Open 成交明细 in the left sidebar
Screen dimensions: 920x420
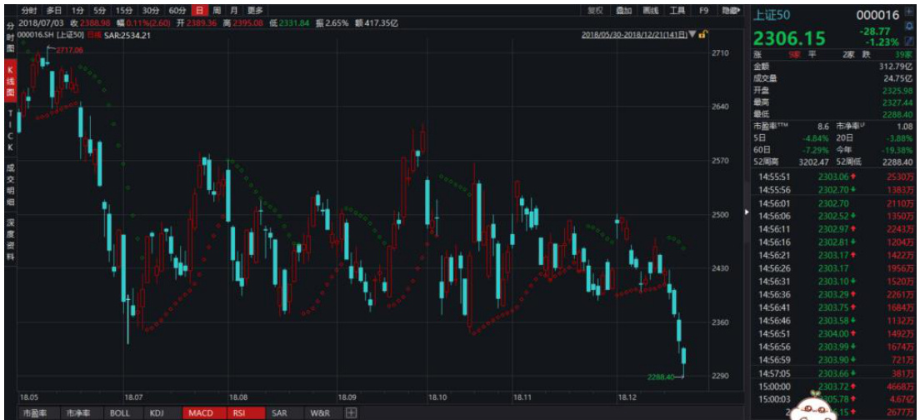pos(10,184)
